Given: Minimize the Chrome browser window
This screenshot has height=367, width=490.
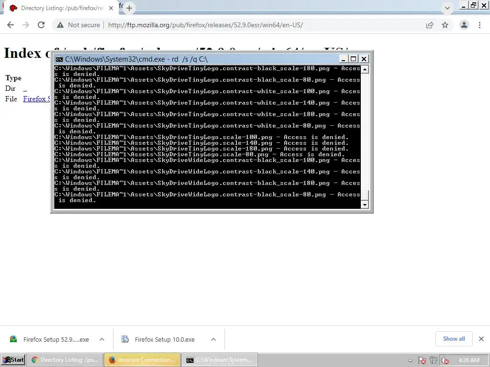Looking at the screenshot, I should click(x=464, y=5).
